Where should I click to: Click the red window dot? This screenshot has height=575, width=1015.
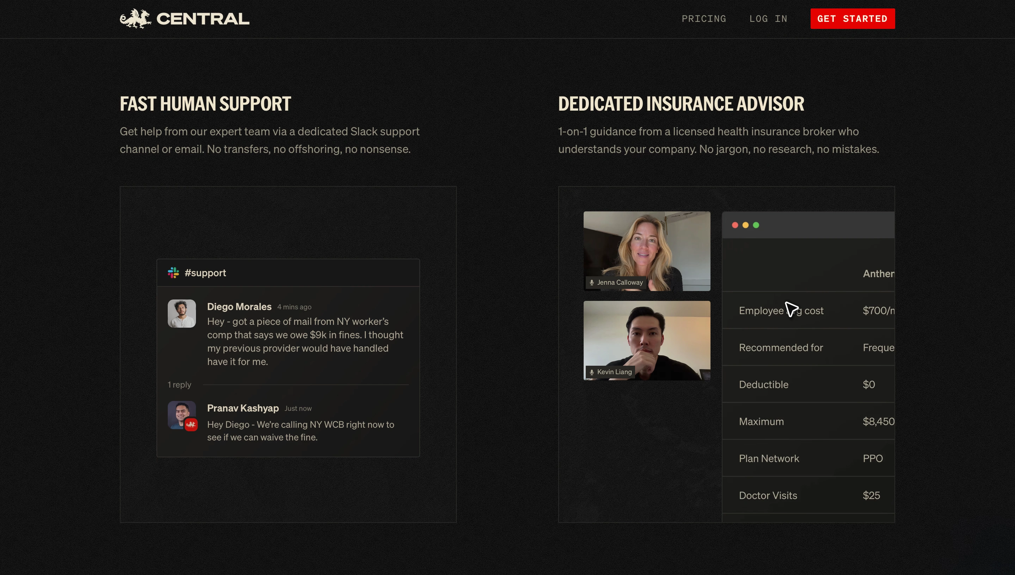735,225
